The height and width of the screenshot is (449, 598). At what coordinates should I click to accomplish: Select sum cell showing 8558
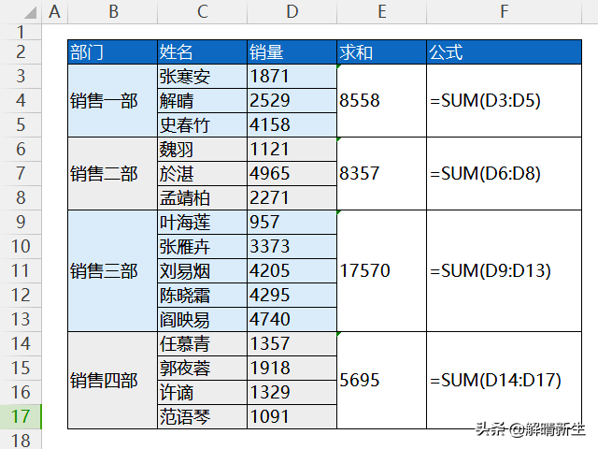click(x=382, y=101)
